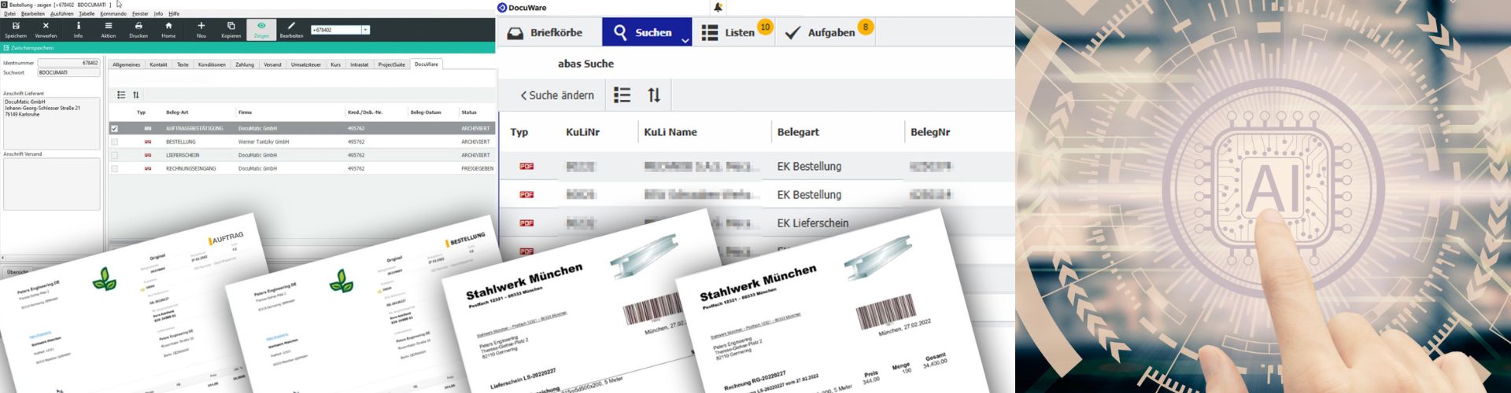Switch to the Konditionen tab
The height and width of the screenshot is (393, 1511).
[212, 64]
